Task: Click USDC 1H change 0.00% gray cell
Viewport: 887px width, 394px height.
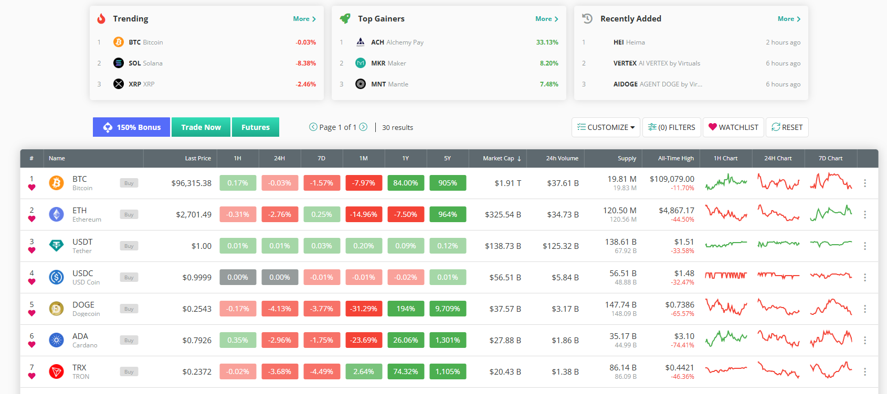Action: point(238,277)
